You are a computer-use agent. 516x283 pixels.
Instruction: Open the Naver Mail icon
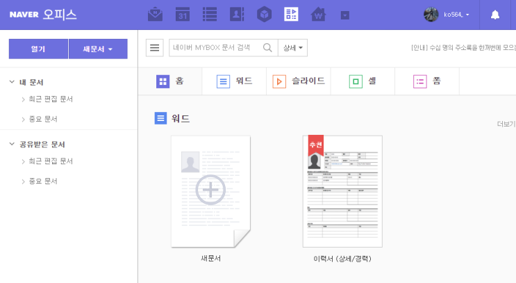tap(155, 15)
